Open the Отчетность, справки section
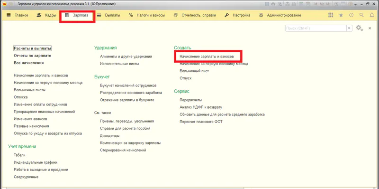Viewport: 379px width, 189px height. tap(199, 15)
